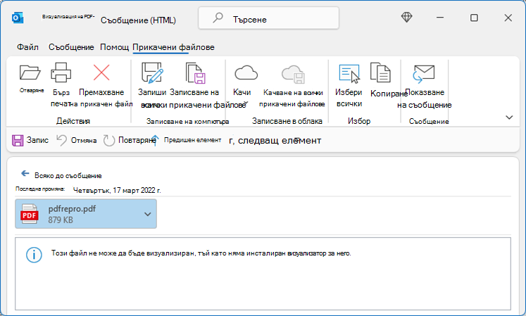Image resolution: width=526 pixels, height=316 pixels.
Task: Maximize the Outlook window
Action: (474, 18)
